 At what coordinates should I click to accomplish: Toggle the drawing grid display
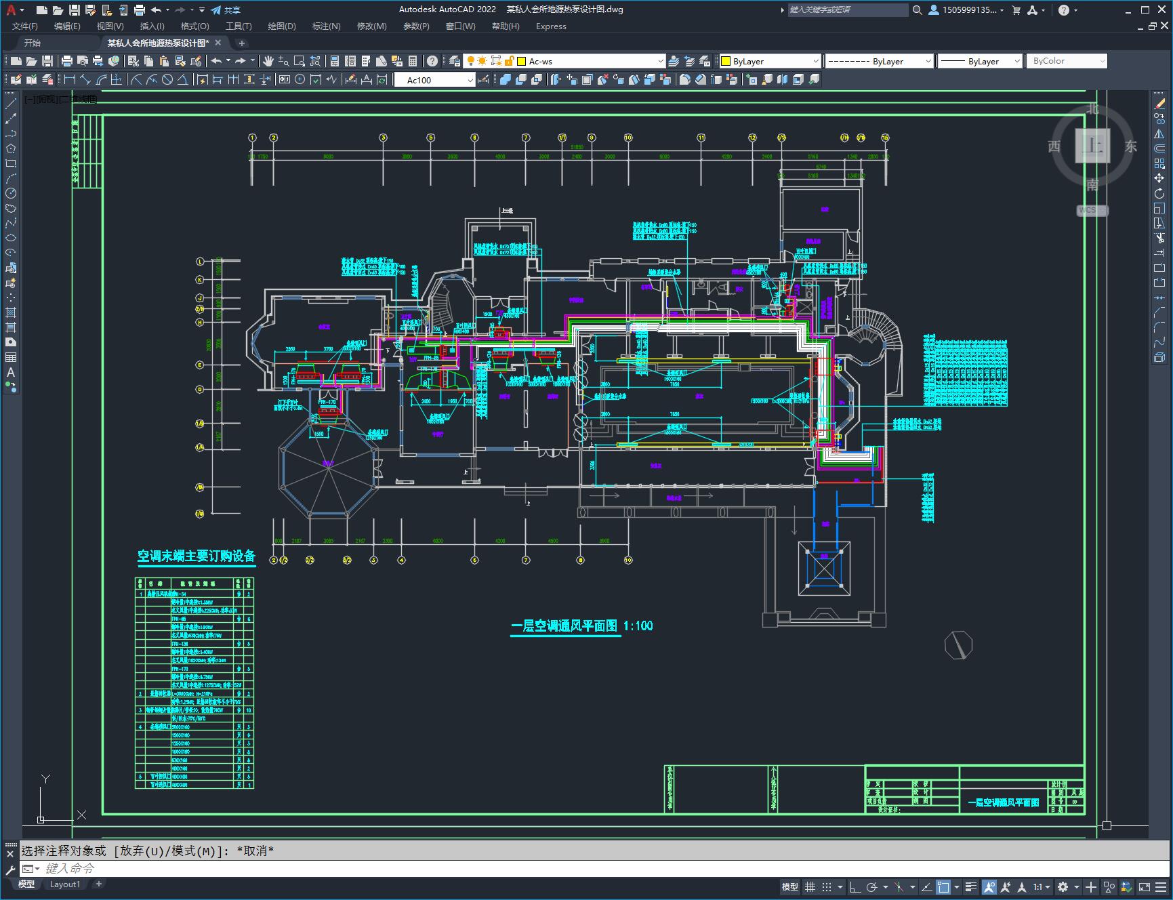coord(810,886)
